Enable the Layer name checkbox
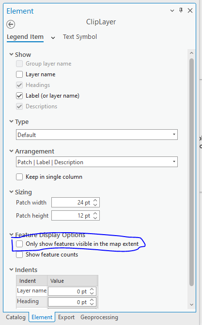Viewport: 202px width, 325px height. [19, 74]
